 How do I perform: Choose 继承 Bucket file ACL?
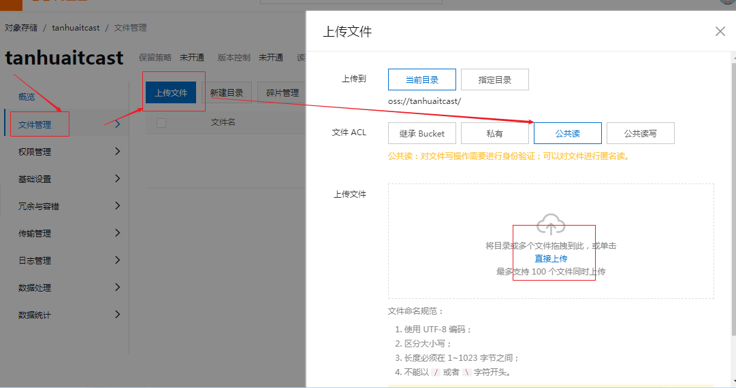point(422,134)
